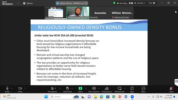
Task: Leave the webinar
Action: pyautogui.click(x=171, y=89)
